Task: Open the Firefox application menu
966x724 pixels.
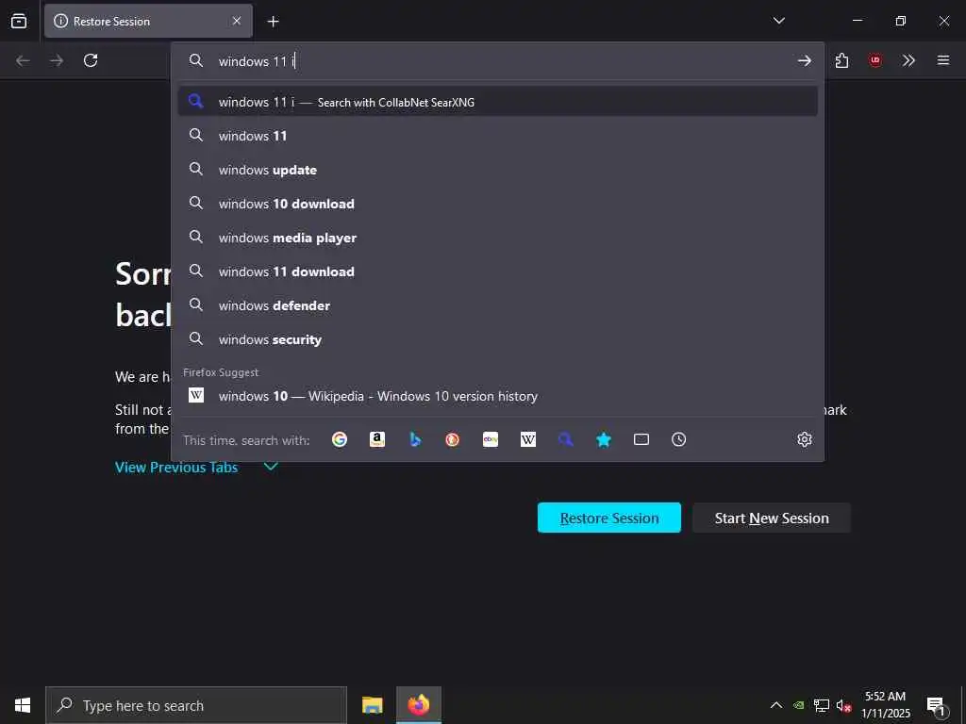Action: 943,60
